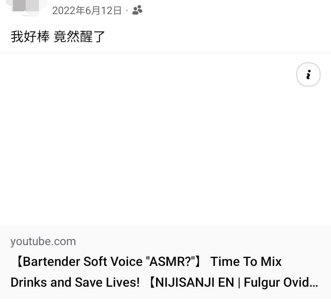
Task: Tap the circular info "i" icon
Action: 308,74
